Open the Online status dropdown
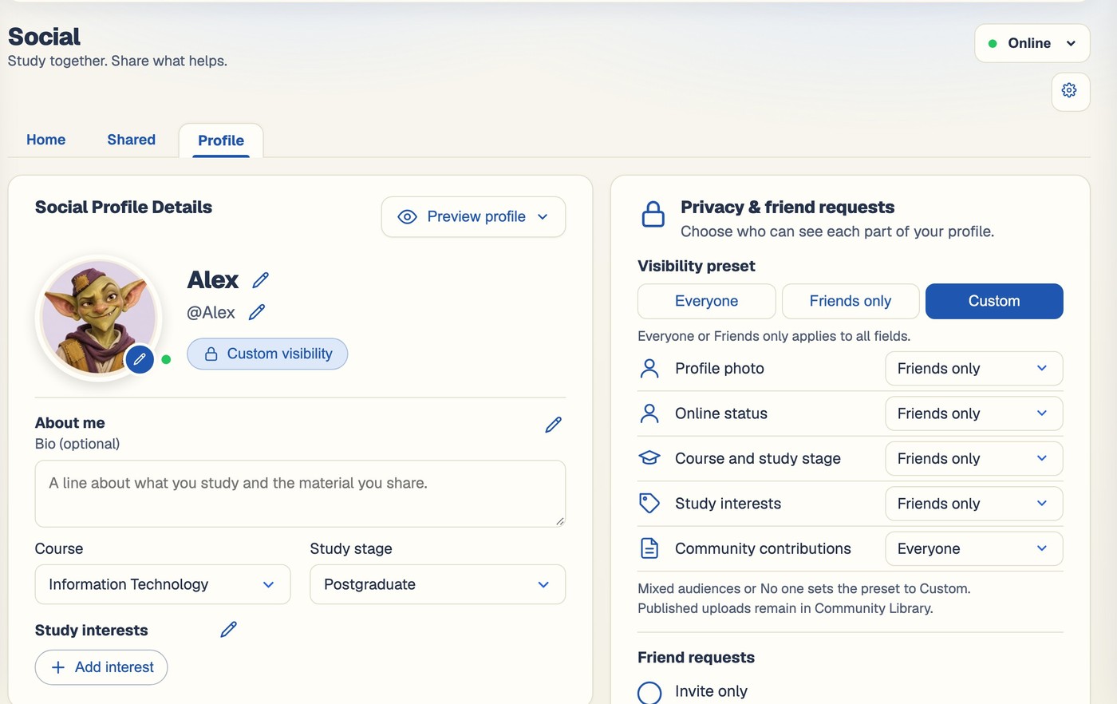The height and width of the screenshot is (704, 1117). pyautogui.click(x=1032, y=43)
